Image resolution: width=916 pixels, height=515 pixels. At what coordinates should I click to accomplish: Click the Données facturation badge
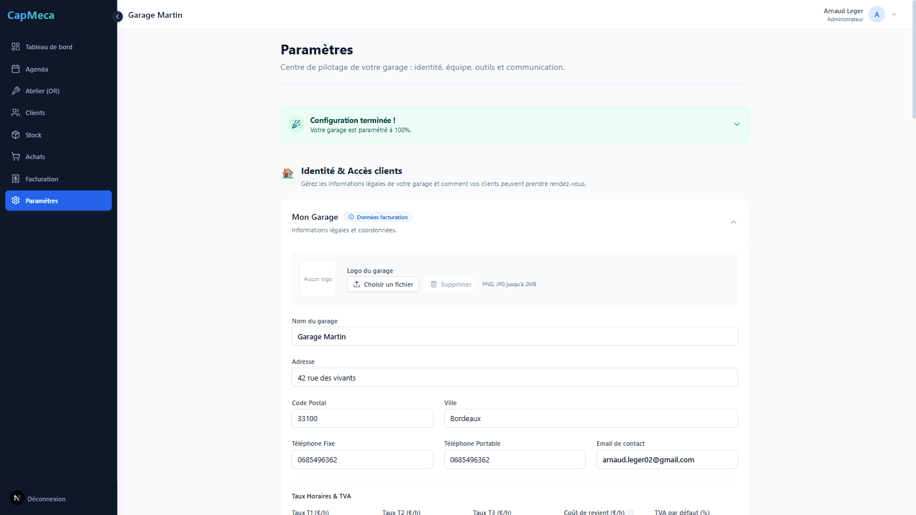point(378,217)
